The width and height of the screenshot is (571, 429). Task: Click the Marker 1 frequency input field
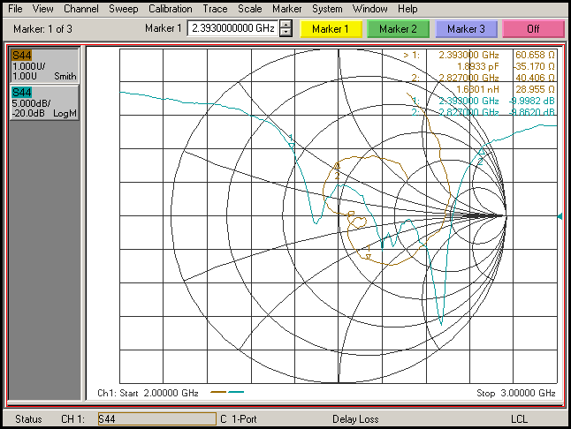click(x=232, y=29)
